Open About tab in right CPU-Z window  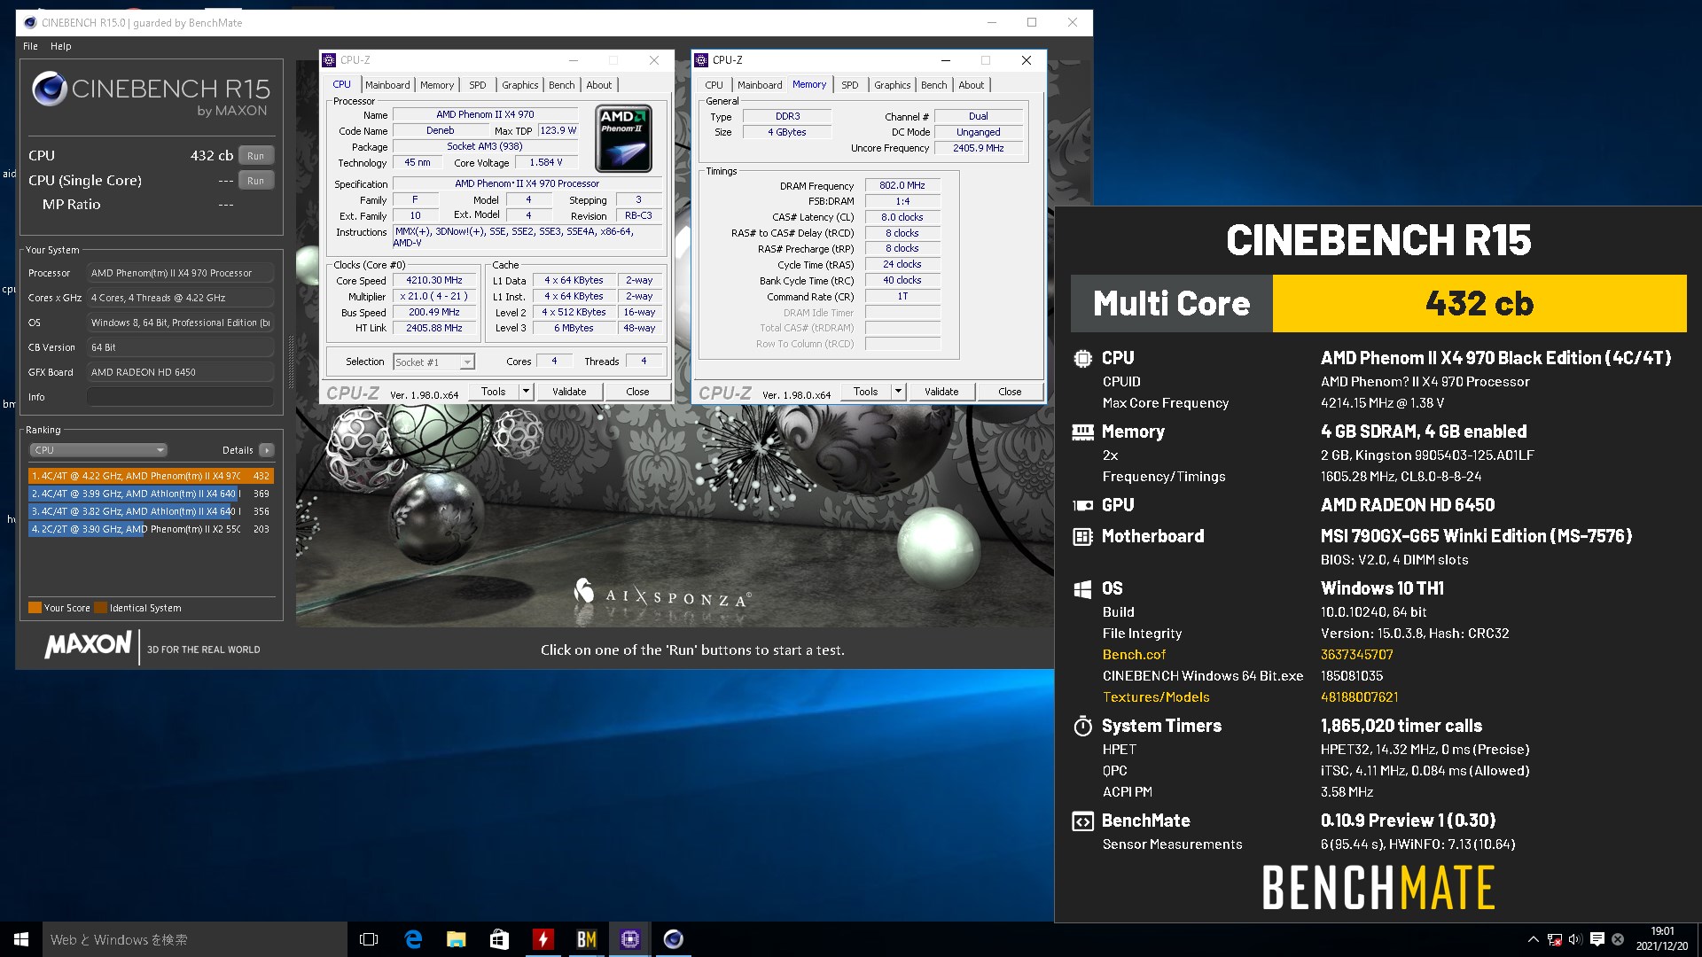(x=972, y=85)
